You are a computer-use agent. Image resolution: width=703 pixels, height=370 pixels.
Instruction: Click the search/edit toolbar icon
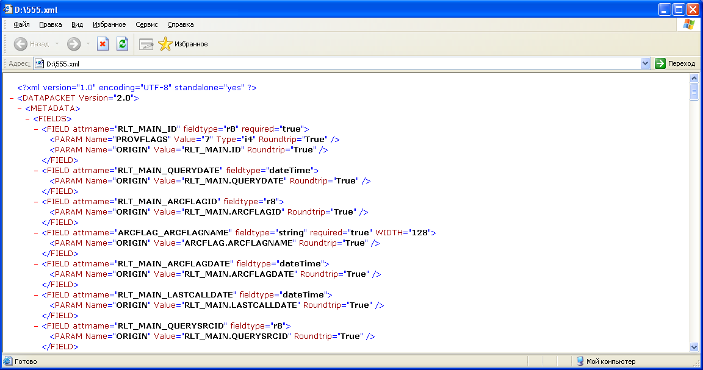146,44
